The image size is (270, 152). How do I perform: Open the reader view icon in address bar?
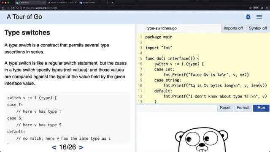coord(250,8)
